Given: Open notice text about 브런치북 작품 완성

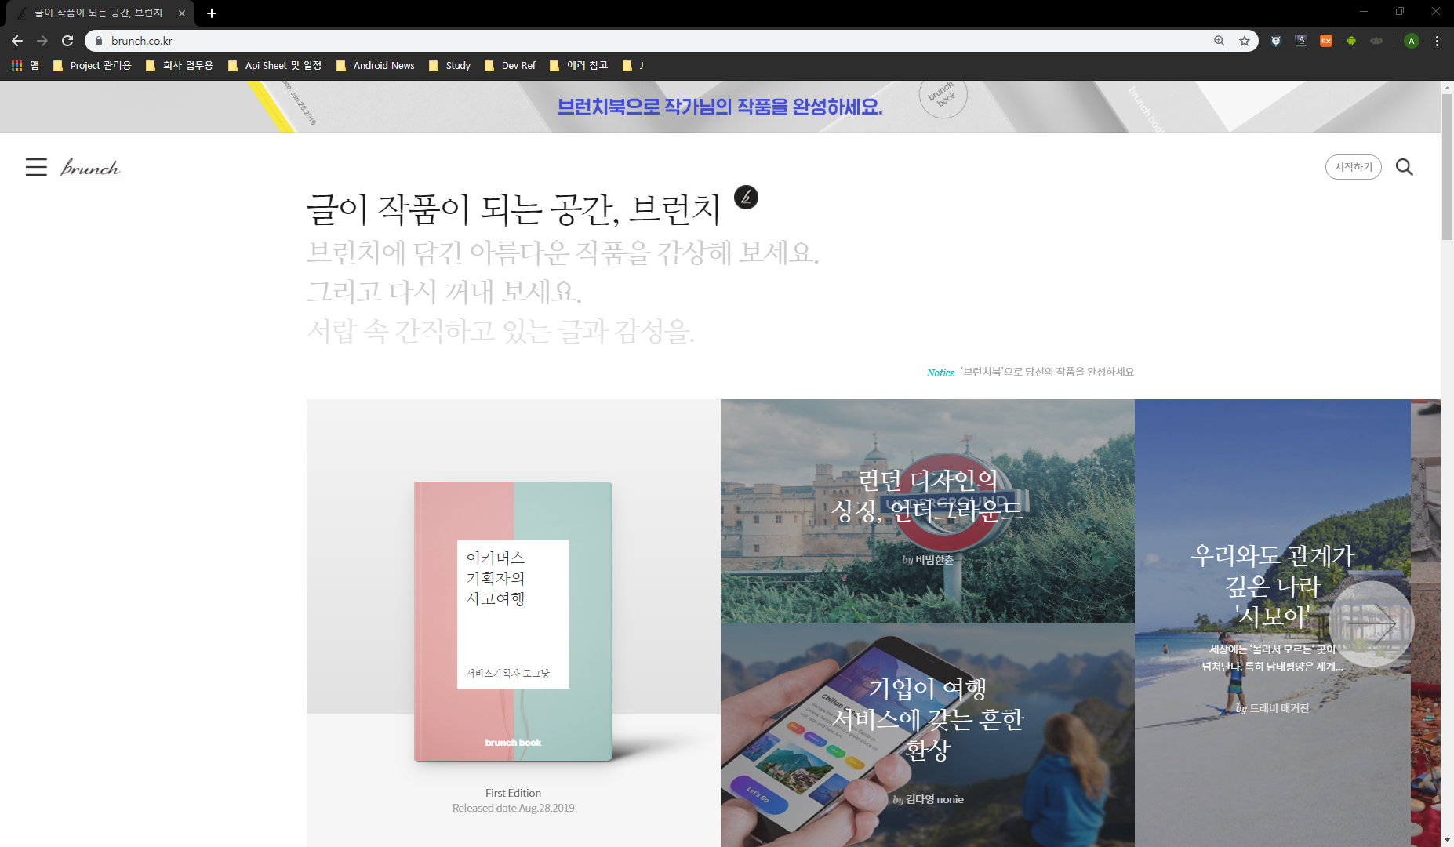Looking at the screenshot, I should pos(1047,372).
